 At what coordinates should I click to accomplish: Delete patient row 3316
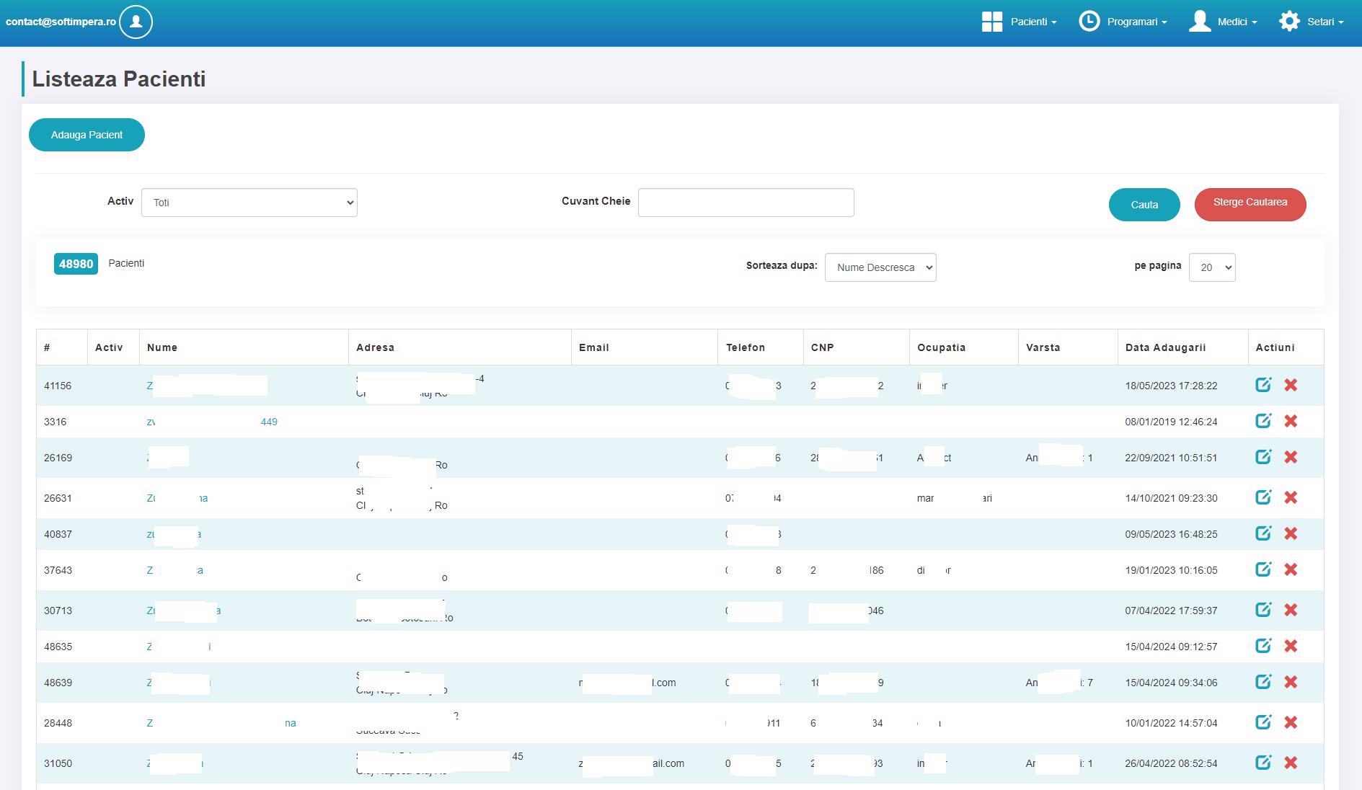click(1291, 421)
